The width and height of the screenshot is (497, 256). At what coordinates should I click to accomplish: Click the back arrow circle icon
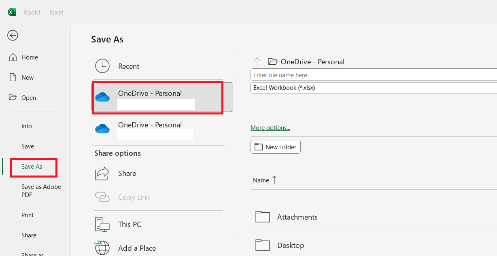pos(13,36)
